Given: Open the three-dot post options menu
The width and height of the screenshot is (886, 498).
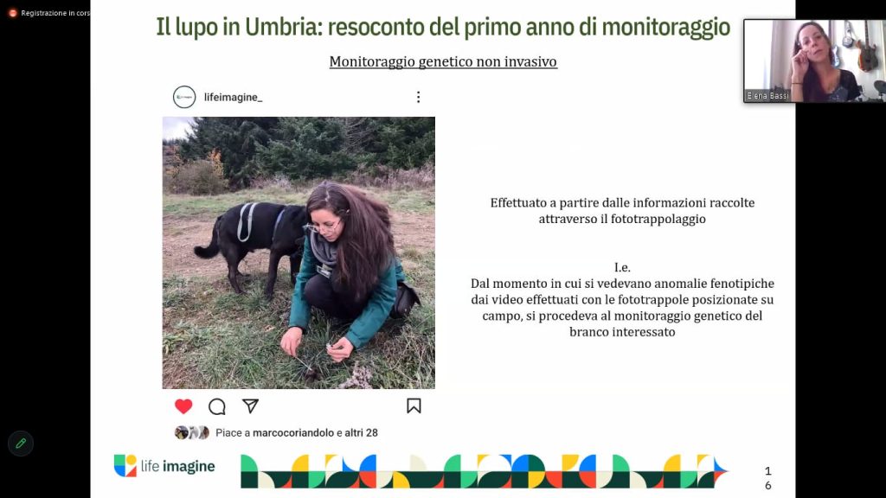Looking at the screenshot, I should pyautogui.click(x=418, y=97).
